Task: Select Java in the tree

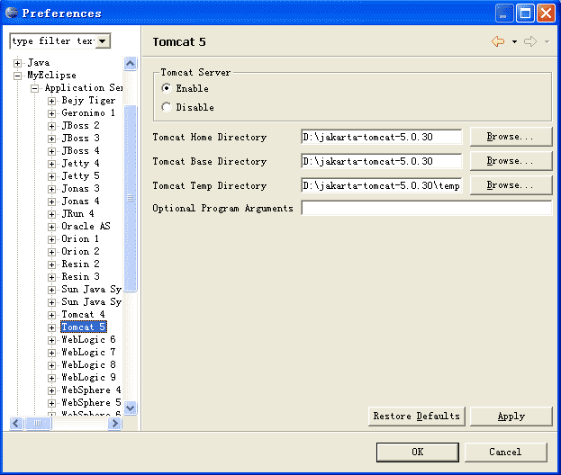Action: 39,63
